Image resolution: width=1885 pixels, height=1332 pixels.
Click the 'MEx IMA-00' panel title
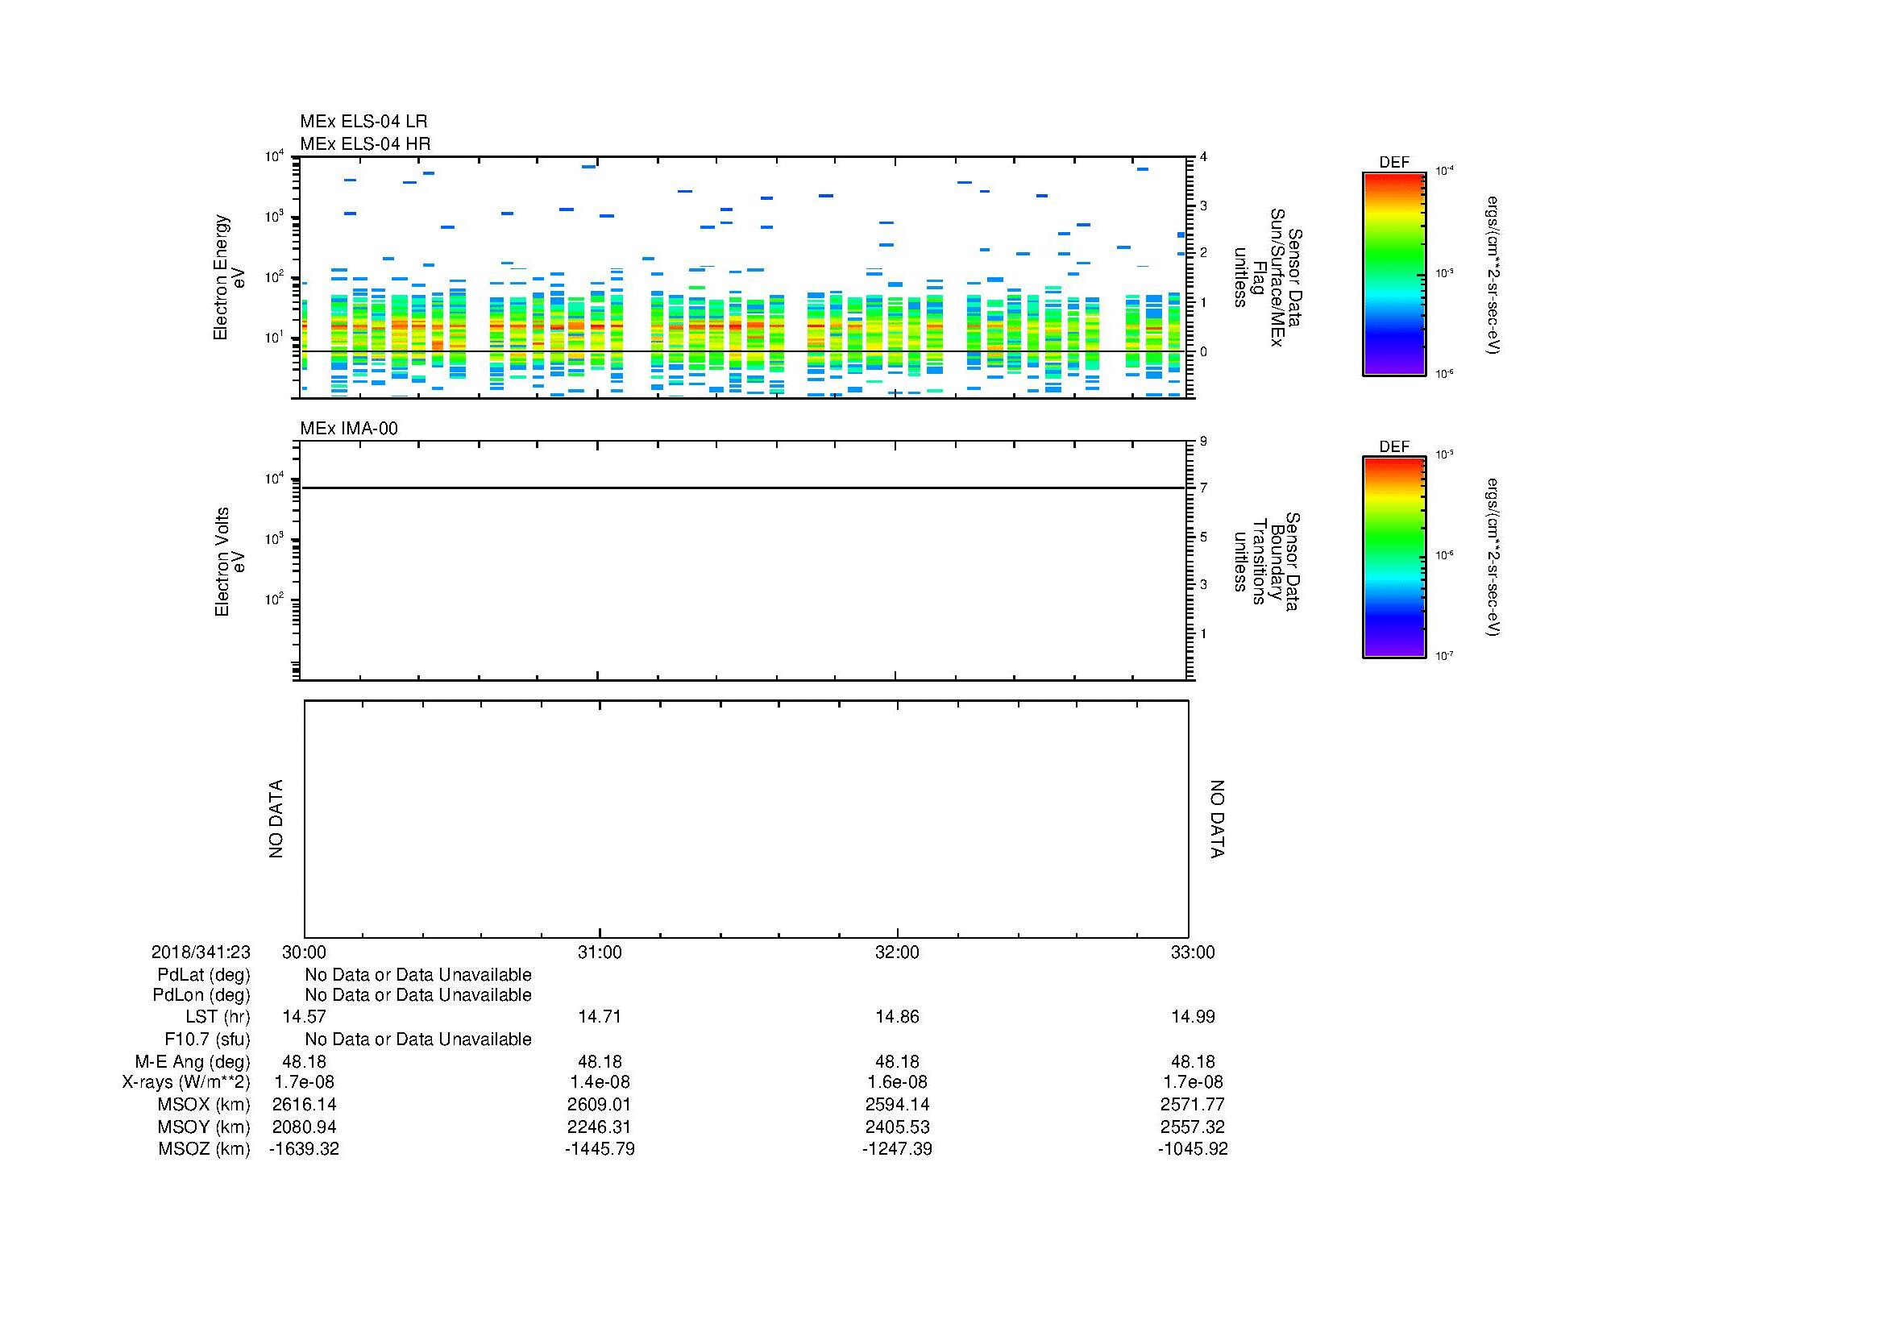(348, 429)
